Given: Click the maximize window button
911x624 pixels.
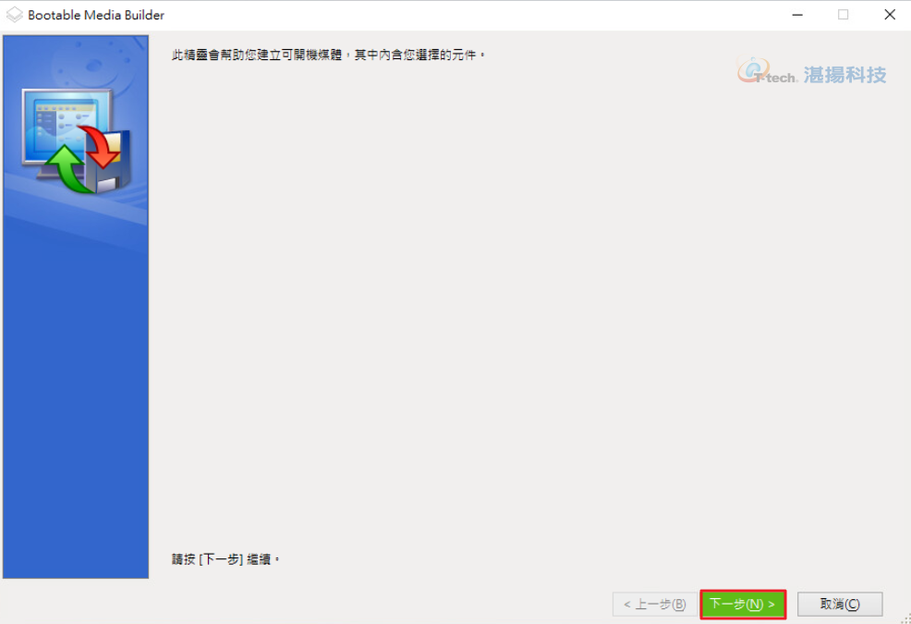Looking at the screenshot, I should click(843, 15).
